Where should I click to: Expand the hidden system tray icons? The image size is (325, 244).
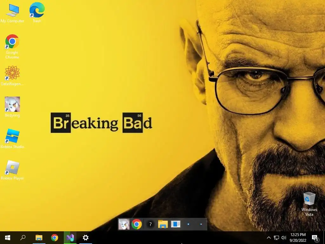[269, 238]
